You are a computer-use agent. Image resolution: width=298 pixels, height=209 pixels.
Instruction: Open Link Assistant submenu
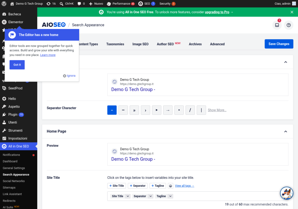tap(12, 194)
